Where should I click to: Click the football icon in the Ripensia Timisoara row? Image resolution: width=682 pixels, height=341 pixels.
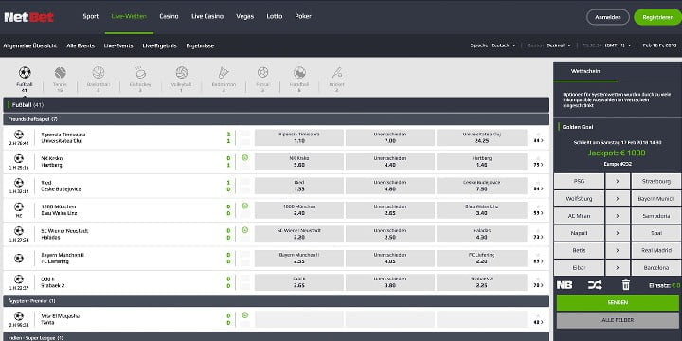pyautogui.click(x=19, y=135)
